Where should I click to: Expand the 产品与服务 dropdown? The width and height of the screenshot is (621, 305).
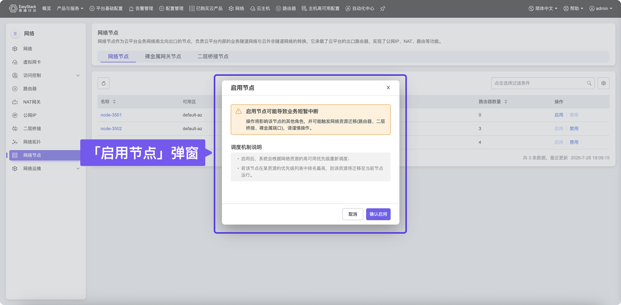(x=70, y=9)
